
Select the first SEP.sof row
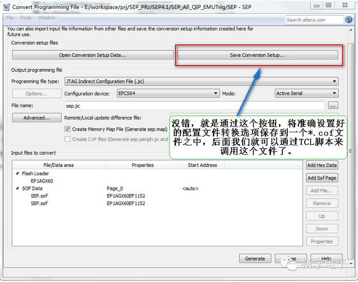39,196
